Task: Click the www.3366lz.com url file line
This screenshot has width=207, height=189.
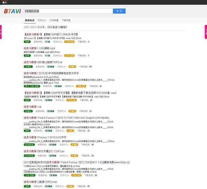Action: coord(60,172)
